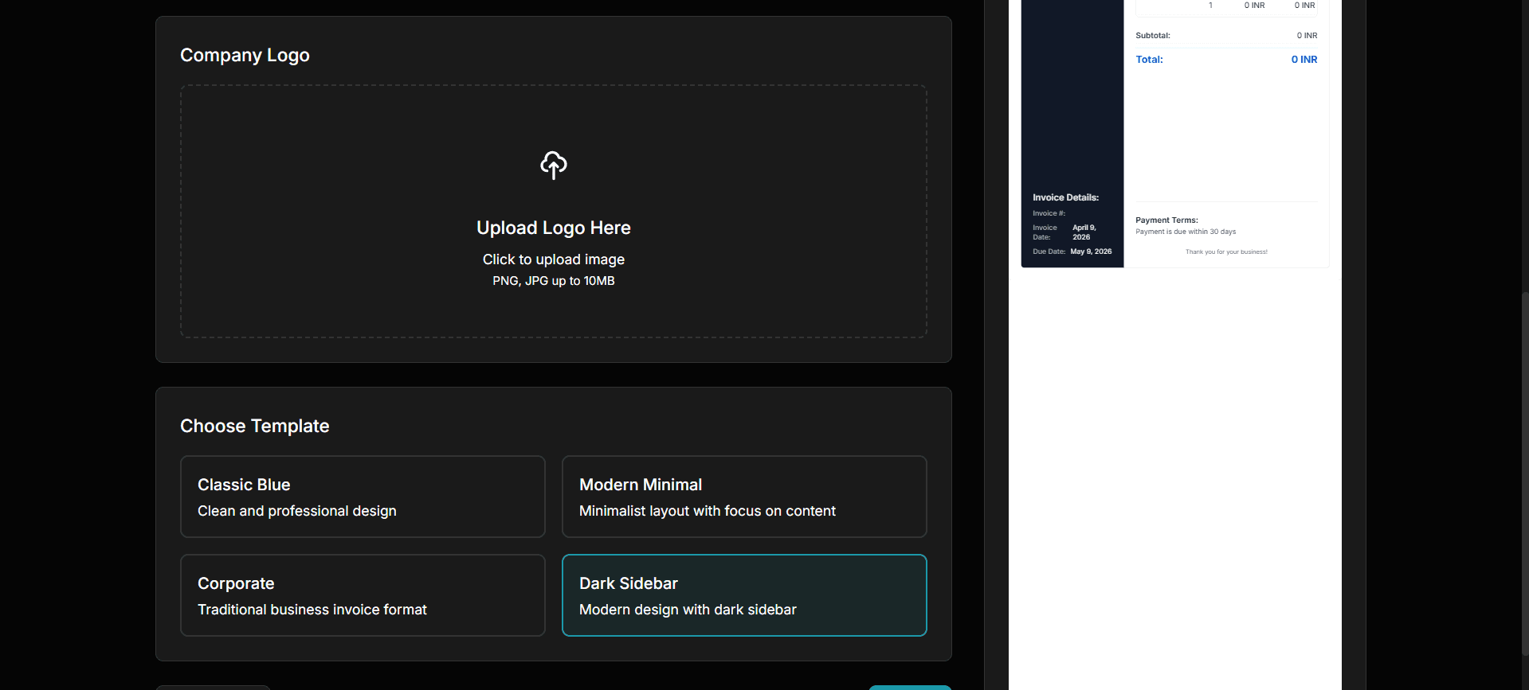Select the Classic Blue template
The image size is (1529, 690).
363,497
